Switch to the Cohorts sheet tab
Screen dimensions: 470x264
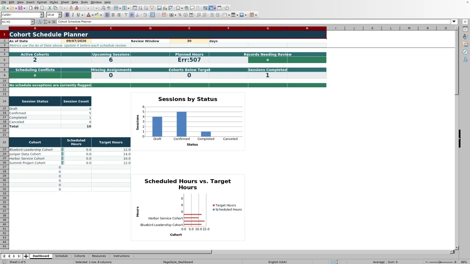[80, 256]
